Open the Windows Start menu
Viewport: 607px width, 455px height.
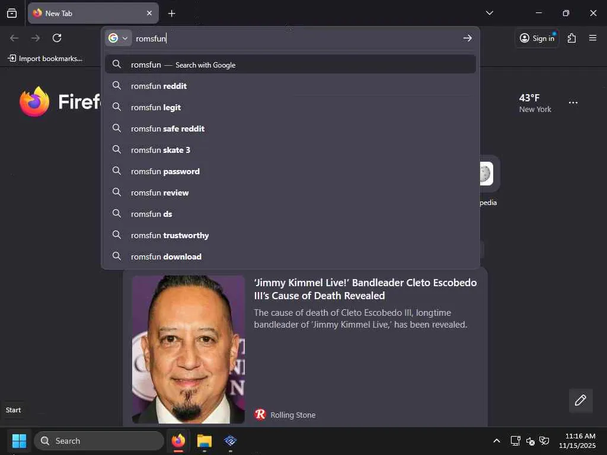(x=19, y=441)
